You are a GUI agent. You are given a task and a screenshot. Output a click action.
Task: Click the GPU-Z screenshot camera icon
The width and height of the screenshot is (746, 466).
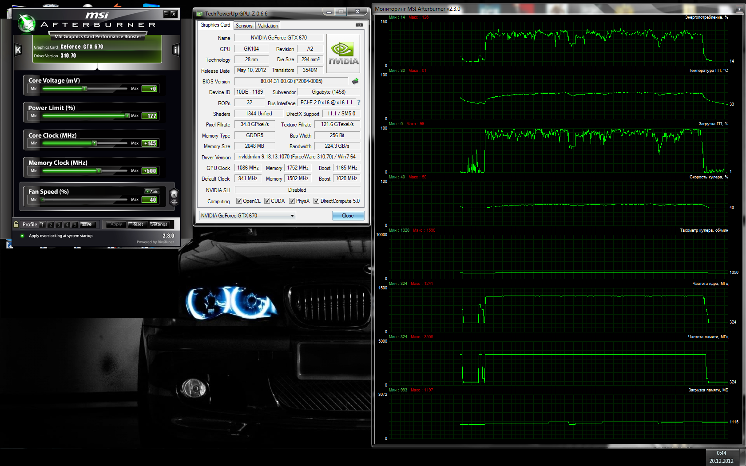click(359, 25)
